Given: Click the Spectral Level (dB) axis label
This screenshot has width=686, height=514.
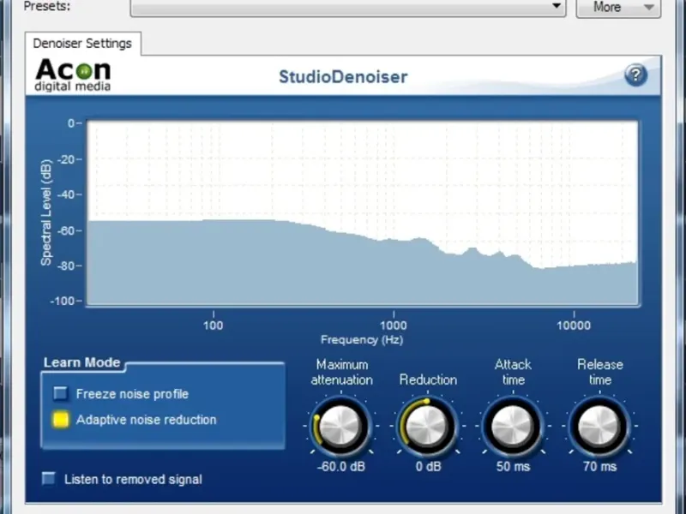Looking at the screenshot, I should click(46, 212).
